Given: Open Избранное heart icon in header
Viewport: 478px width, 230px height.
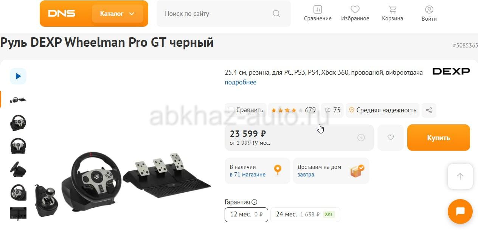Looking at the screenshot, I should tap(355, 14).
